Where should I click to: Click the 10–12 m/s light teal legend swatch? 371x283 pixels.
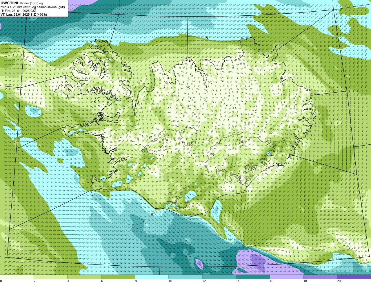coord(185,277)
